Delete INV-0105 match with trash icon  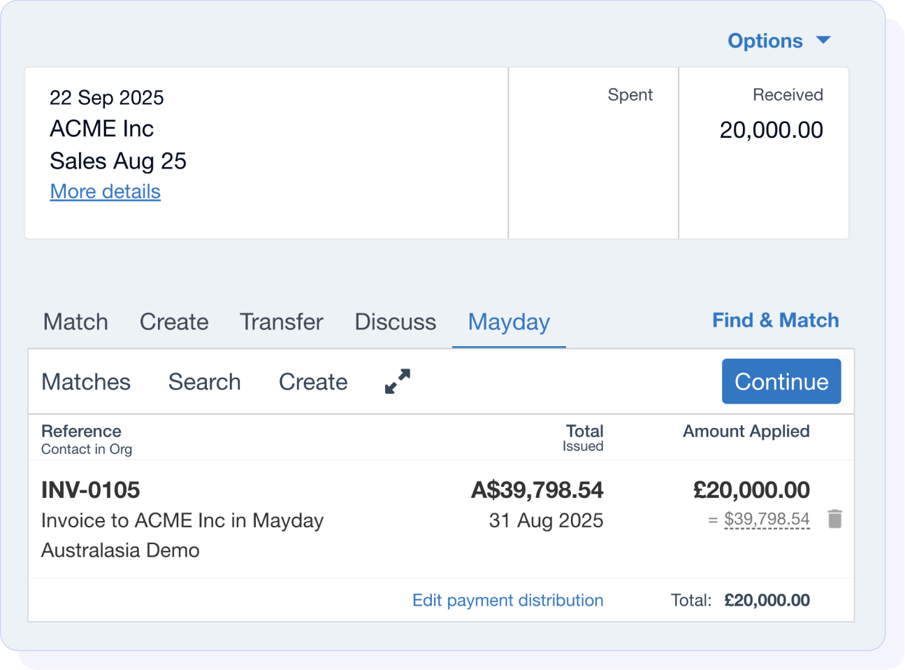pyautogui.click(x=834, y=519)
